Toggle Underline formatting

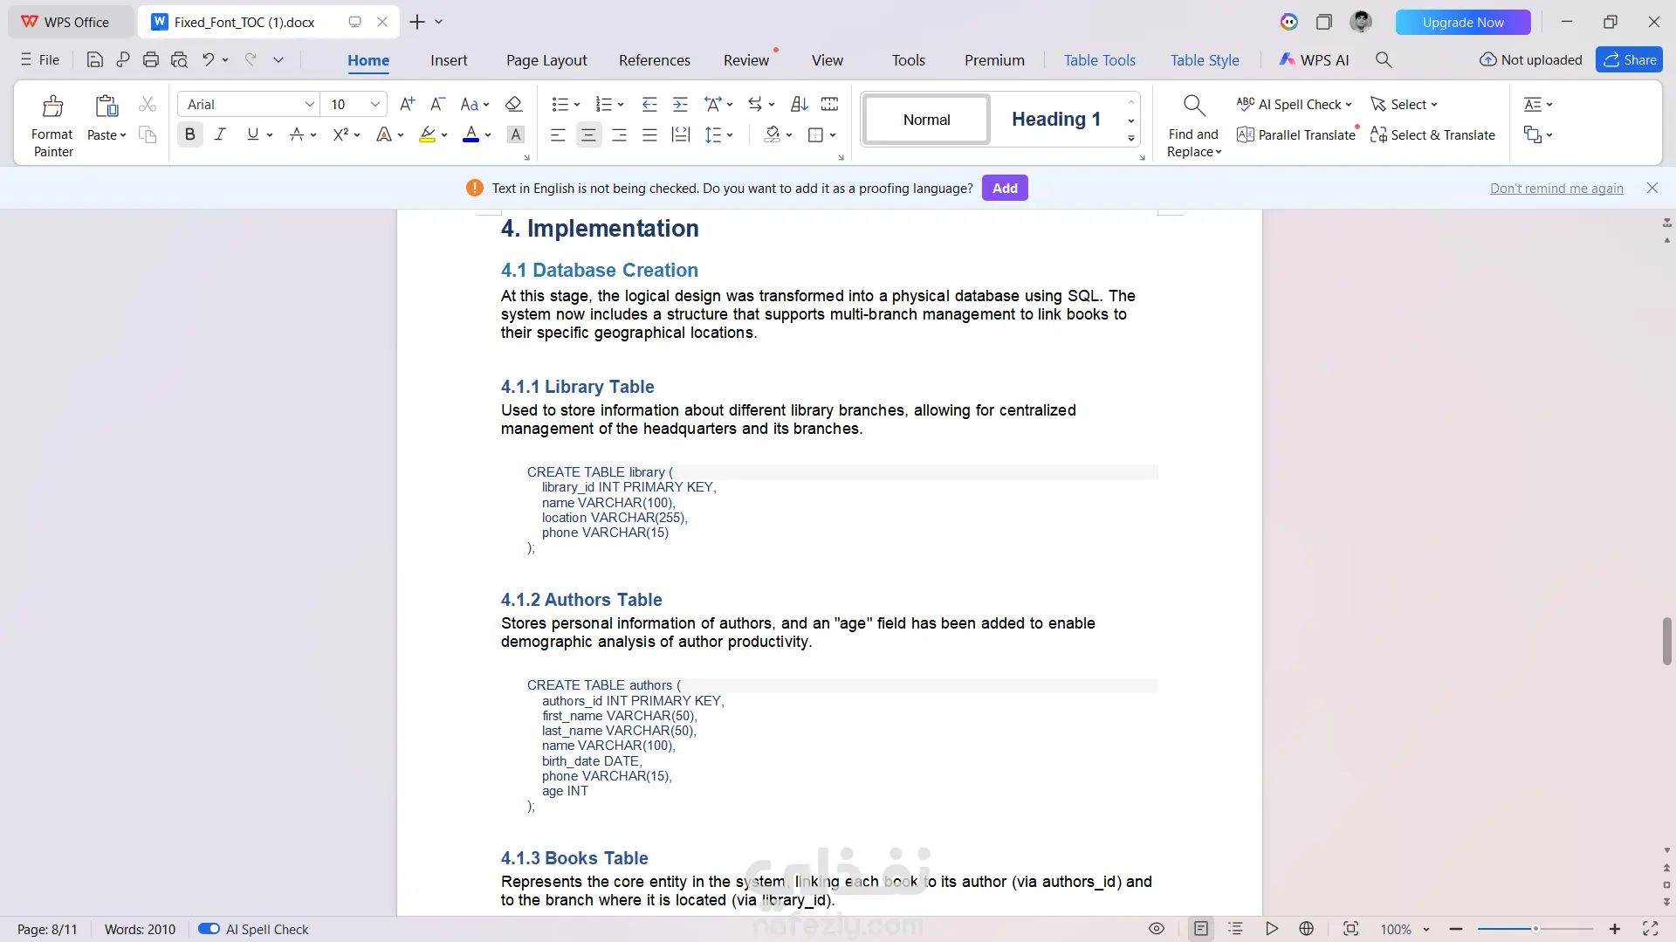[x=252, y=134]
